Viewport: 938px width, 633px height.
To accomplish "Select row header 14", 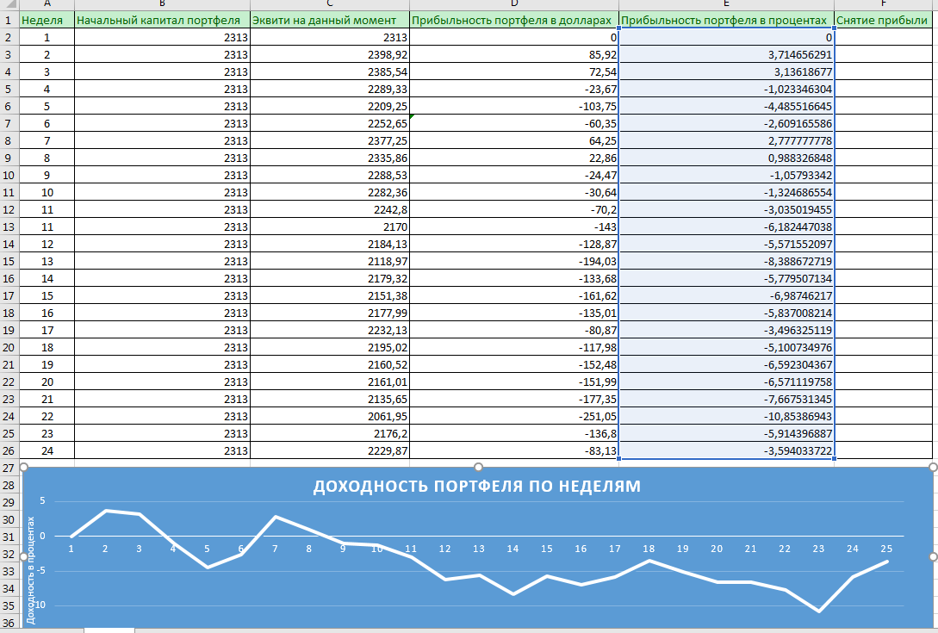I will (x=9, y=244).
